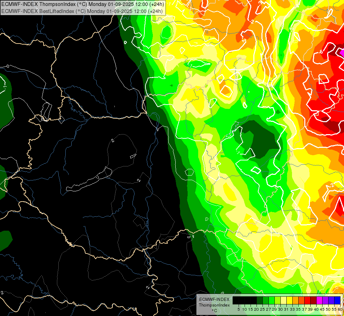This screenshot has width=344, height=316.
Task: Pick the orange legend swatch for 33–35
Action: (296, 301)
